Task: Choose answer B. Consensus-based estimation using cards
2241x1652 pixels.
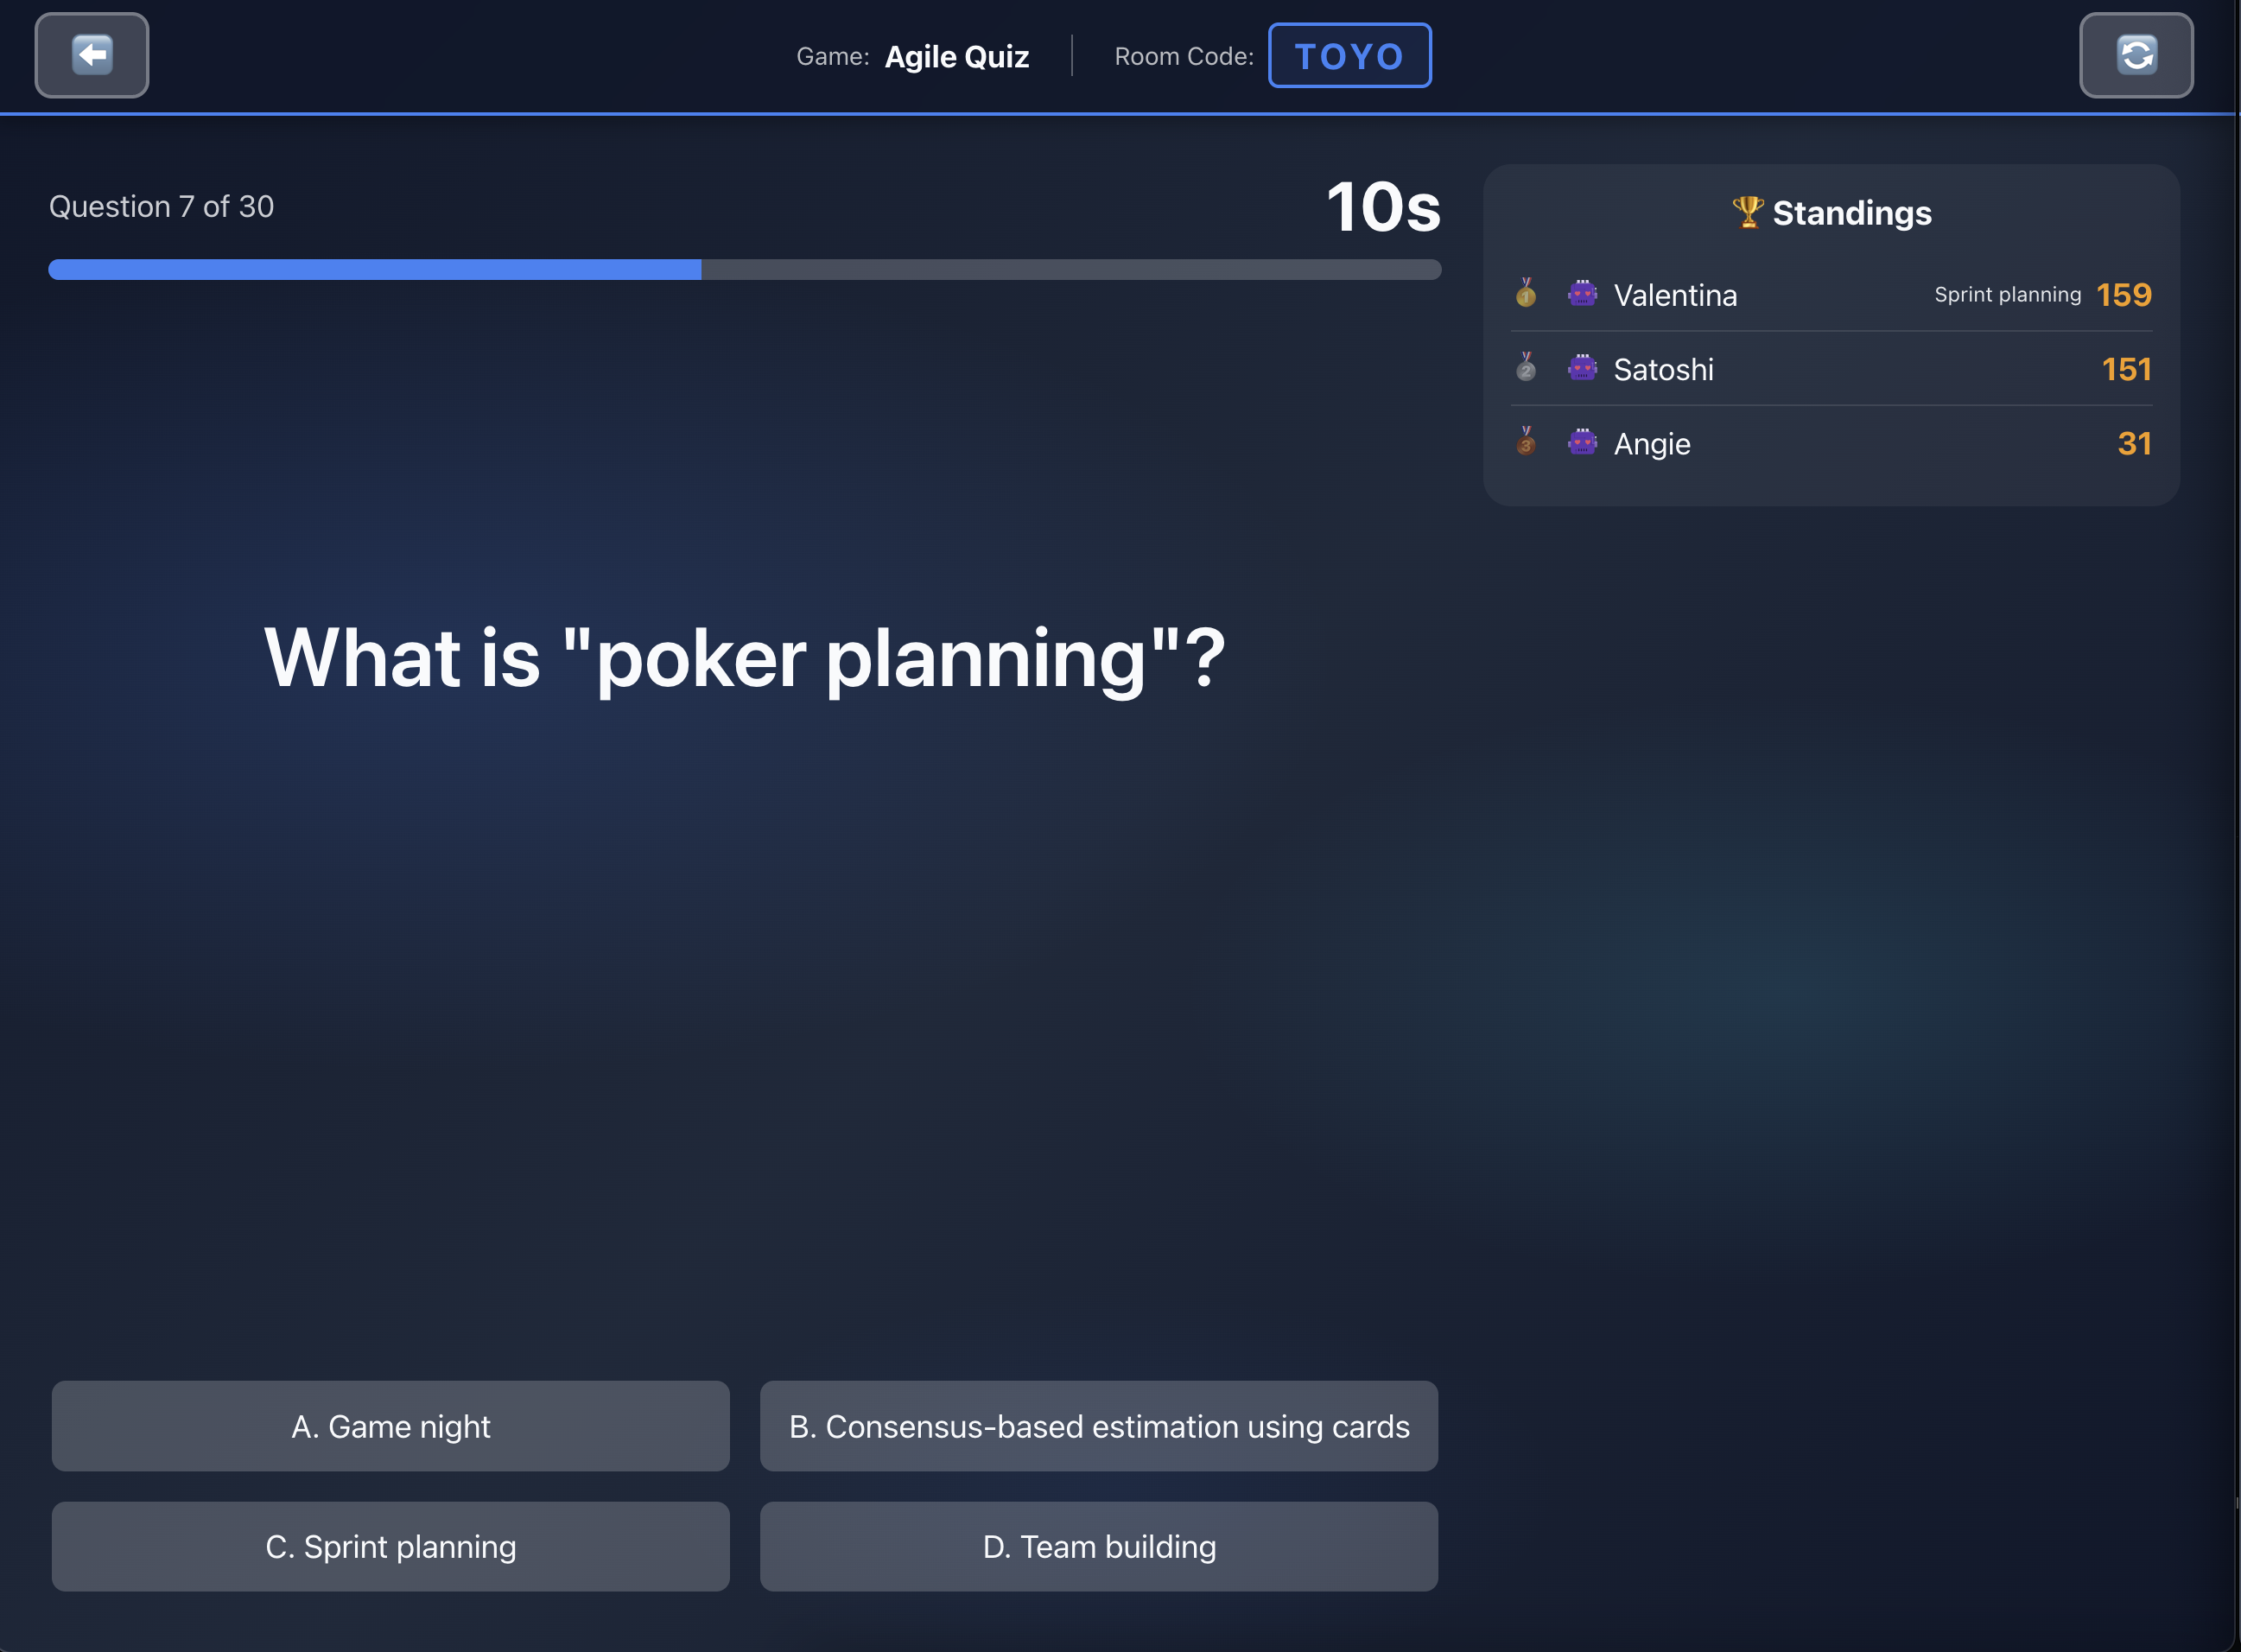Action: click(1099, 1426)
